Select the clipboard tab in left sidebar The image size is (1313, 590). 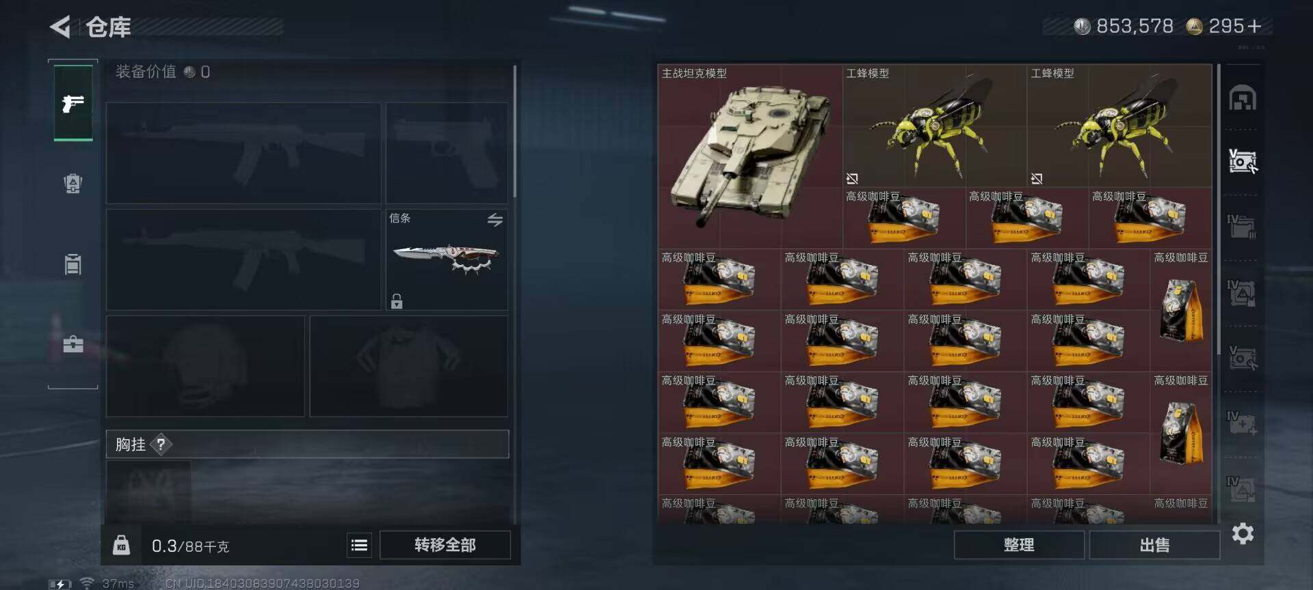click(73, 264)
